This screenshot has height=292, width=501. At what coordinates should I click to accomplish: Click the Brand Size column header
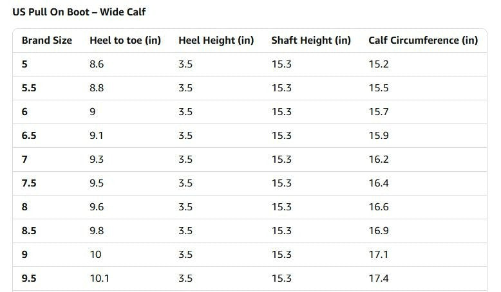click(x=46, y=41)
